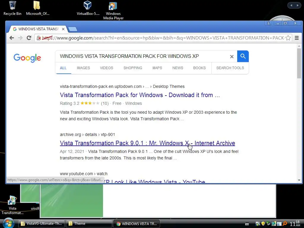Select the uiso9 desktop item
Image resolution: width=304 pixels, height=228 pixels.
click(35, 208)
